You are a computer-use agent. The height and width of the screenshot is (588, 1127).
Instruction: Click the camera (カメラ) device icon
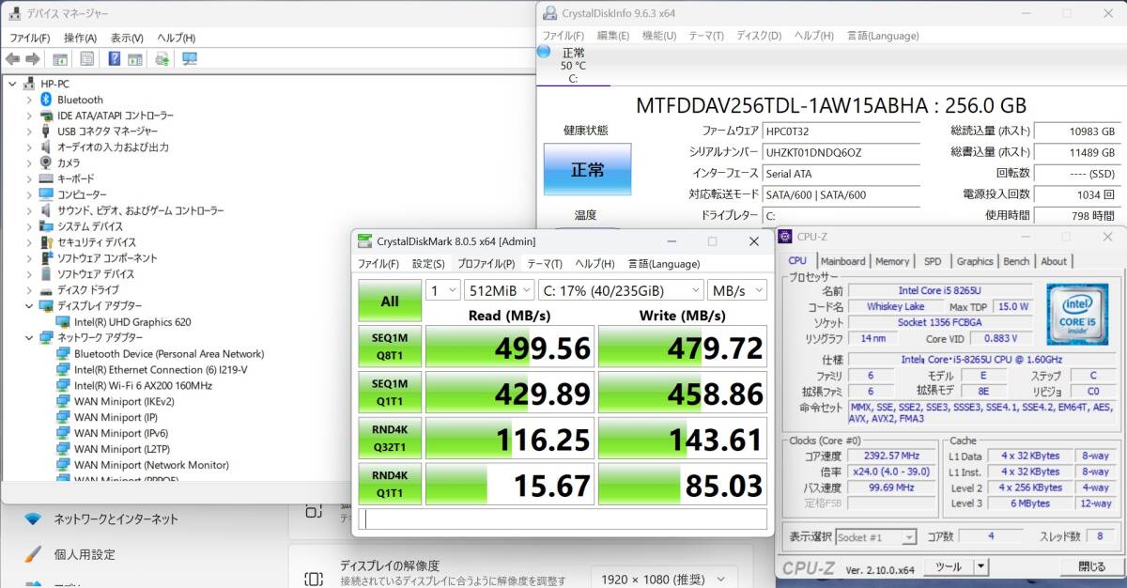pos(45,162)
